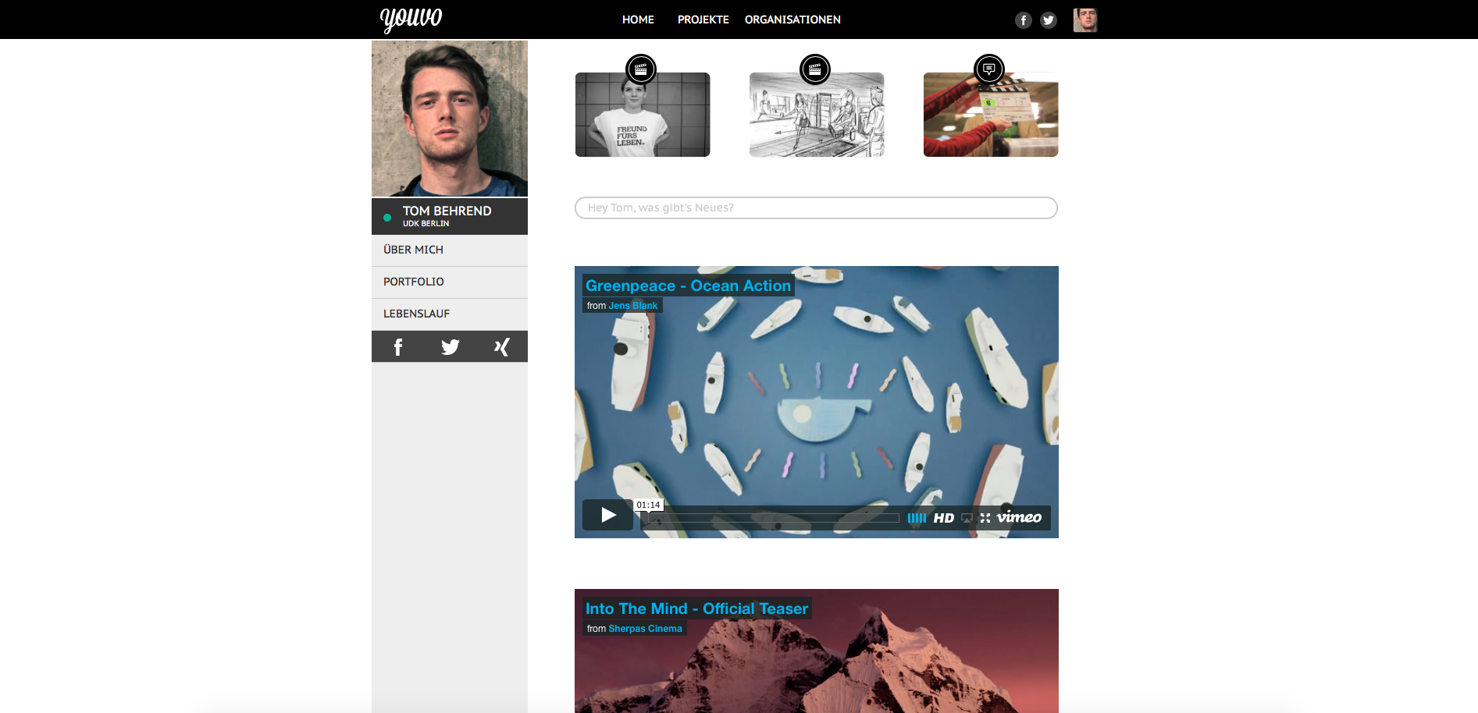Open the sidebar Facebook profile link
The width and height of the screenshot is (1478, 713).
coord(397,347)
